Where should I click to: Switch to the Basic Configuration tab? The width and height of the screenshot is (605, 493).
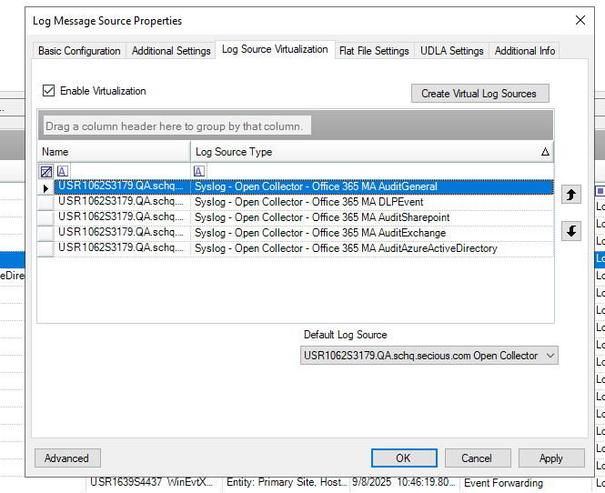point(79,51)
